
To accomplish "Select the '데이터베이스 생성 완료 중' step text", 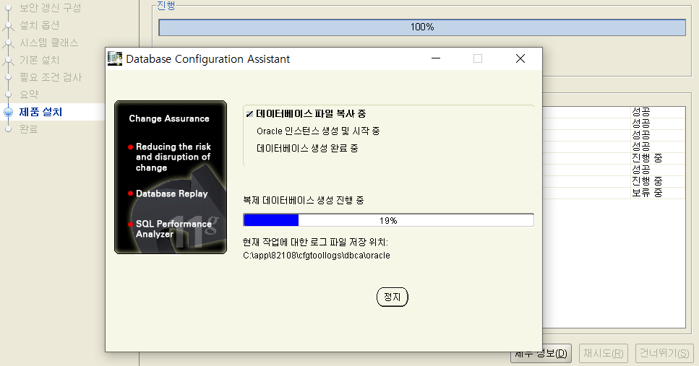I will (x=307, y=148).
